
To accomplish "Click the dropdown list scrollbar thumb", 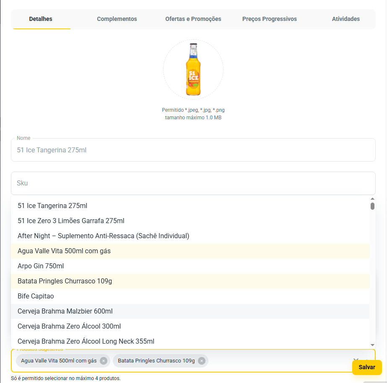I will 372,206.
